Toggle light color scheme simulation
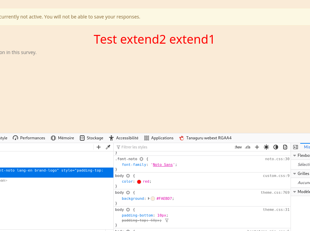Screen dimensions: 310x231 [266, 147]
